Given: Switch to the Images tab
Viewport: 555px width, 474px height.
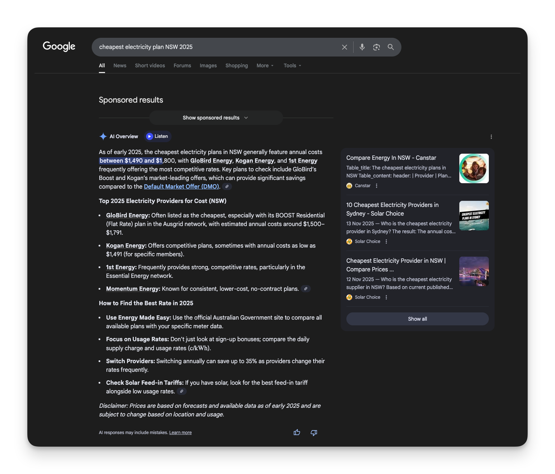Looking at the screenshot, I should tap(208, 66).
